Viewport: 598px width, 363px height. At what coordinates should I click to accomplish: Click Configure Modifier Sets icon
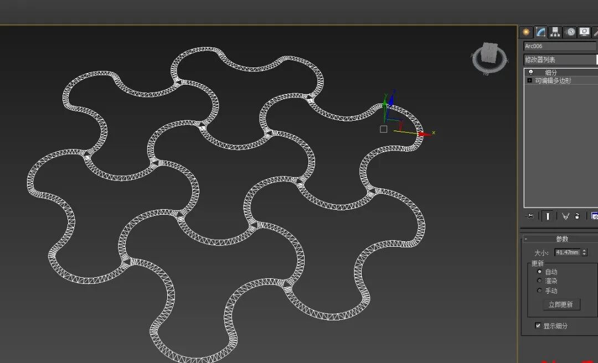pos(594,216)
